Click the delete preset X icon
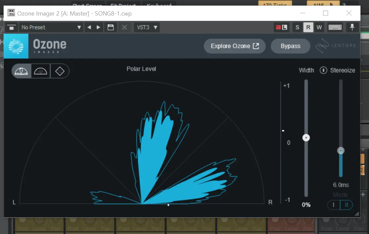The width and height of the screenshot is (369, 234). coord(125,27)
